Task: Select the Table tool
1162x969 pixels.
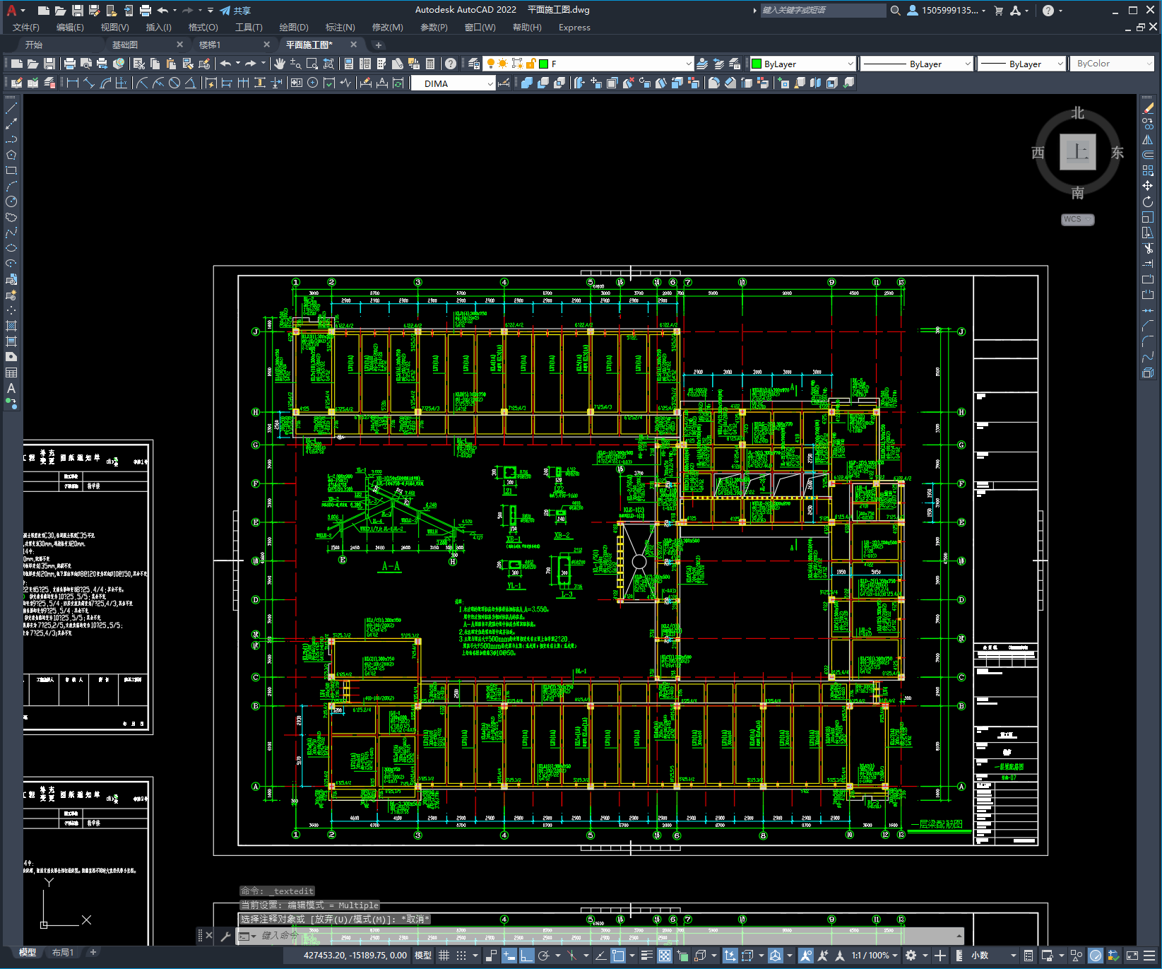Action: click(x=11, y=372)
